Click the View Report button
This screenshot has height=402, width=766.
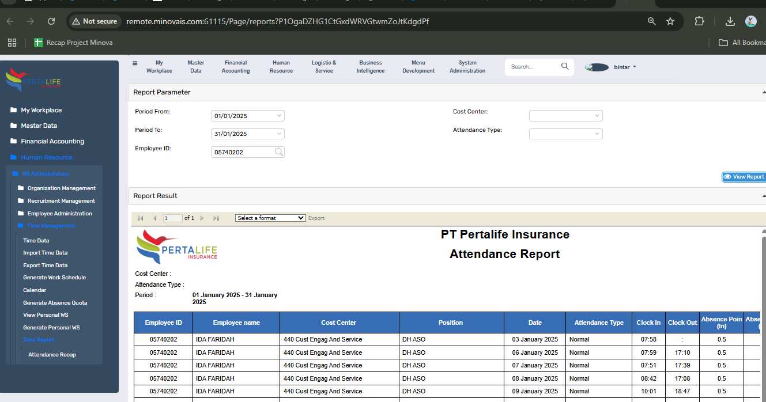(x=744, y=177)
